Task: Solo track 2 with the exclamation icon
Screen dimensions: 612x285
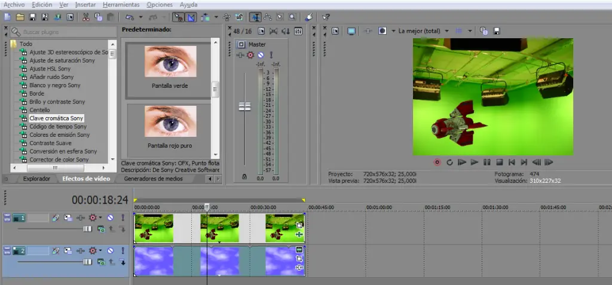Action: tap(123, 250)
